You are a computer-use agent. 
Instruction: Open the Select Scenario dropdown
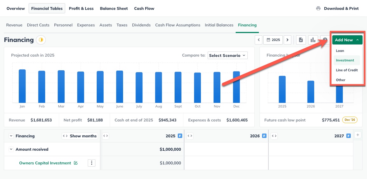pyautogui.click(x=227, y=56)
